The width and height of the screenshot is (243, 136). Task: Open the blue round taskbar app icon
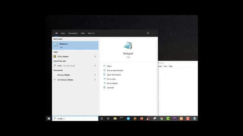pos(128,119)
